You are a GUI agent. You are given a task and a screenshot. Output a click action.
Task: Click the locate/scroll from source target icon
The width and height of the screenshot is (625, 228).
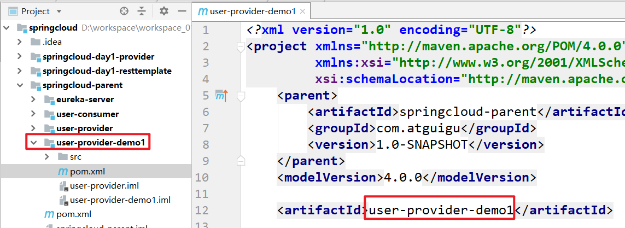124,11
